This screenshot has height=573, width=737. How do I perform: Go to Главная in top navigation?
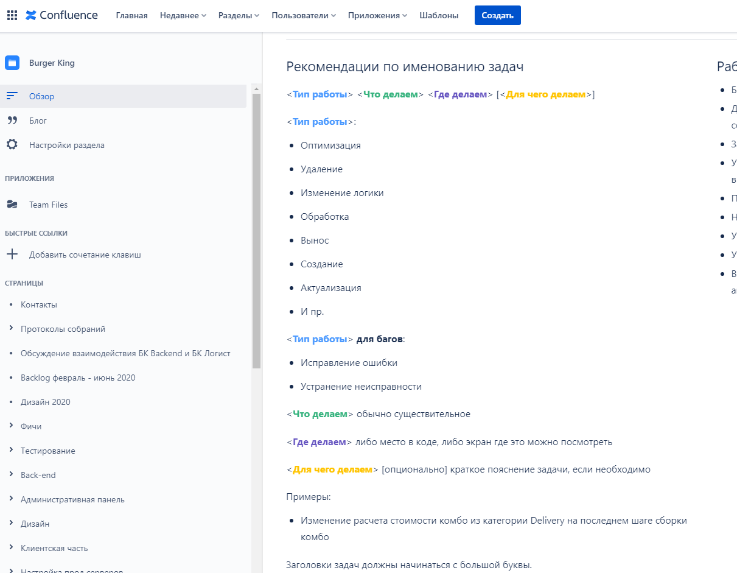click(x=131, y=16)
